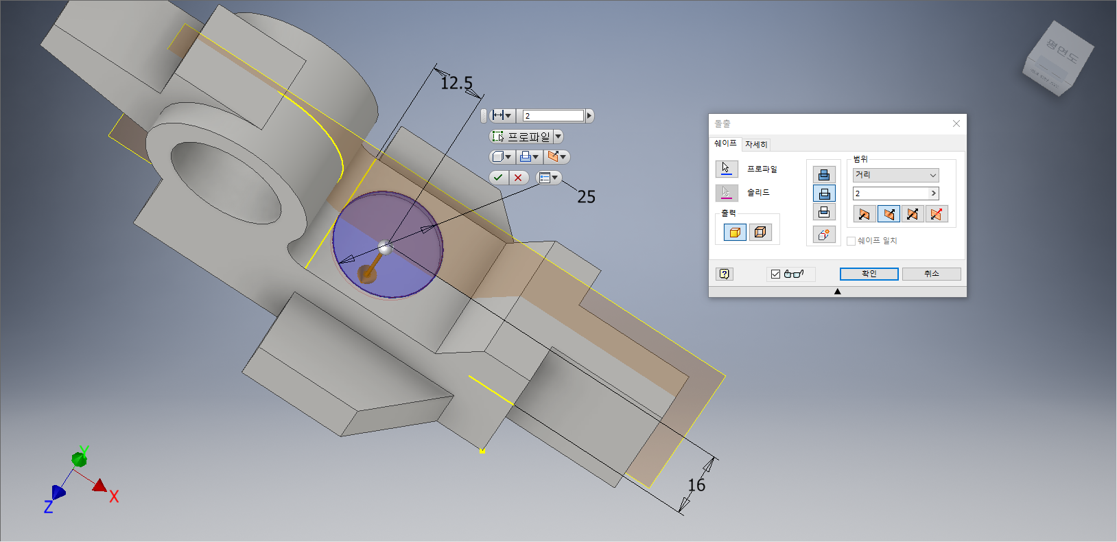The height and width of the screenshot is (542, 1117).
Task: Select surface output type icon
Action: tap(760, 233)
